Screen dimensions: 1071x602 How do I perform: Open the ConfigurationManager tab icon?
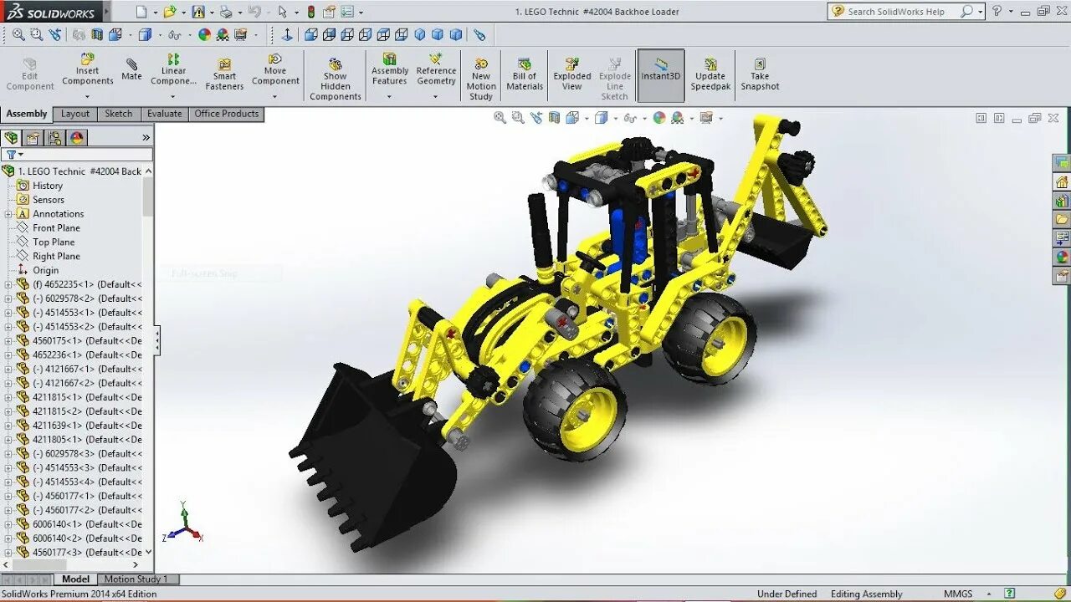coord(55,138)
